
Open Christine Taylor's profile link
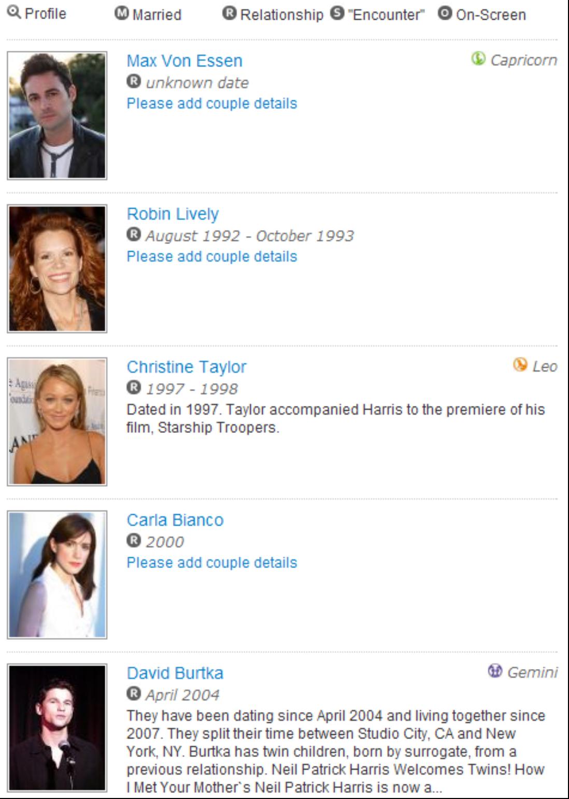187,367
